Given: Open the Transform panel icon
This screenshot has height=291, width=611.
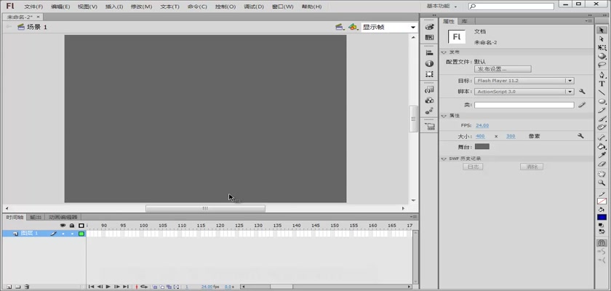Looking at the screenshot, I should coord(429,74).
